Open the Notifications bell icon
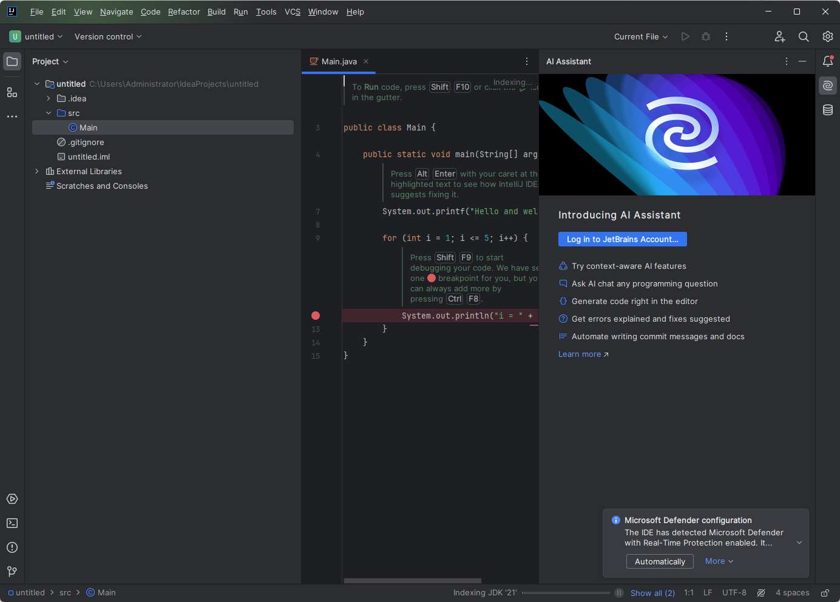The image size is (840, 602). (828, 61)
